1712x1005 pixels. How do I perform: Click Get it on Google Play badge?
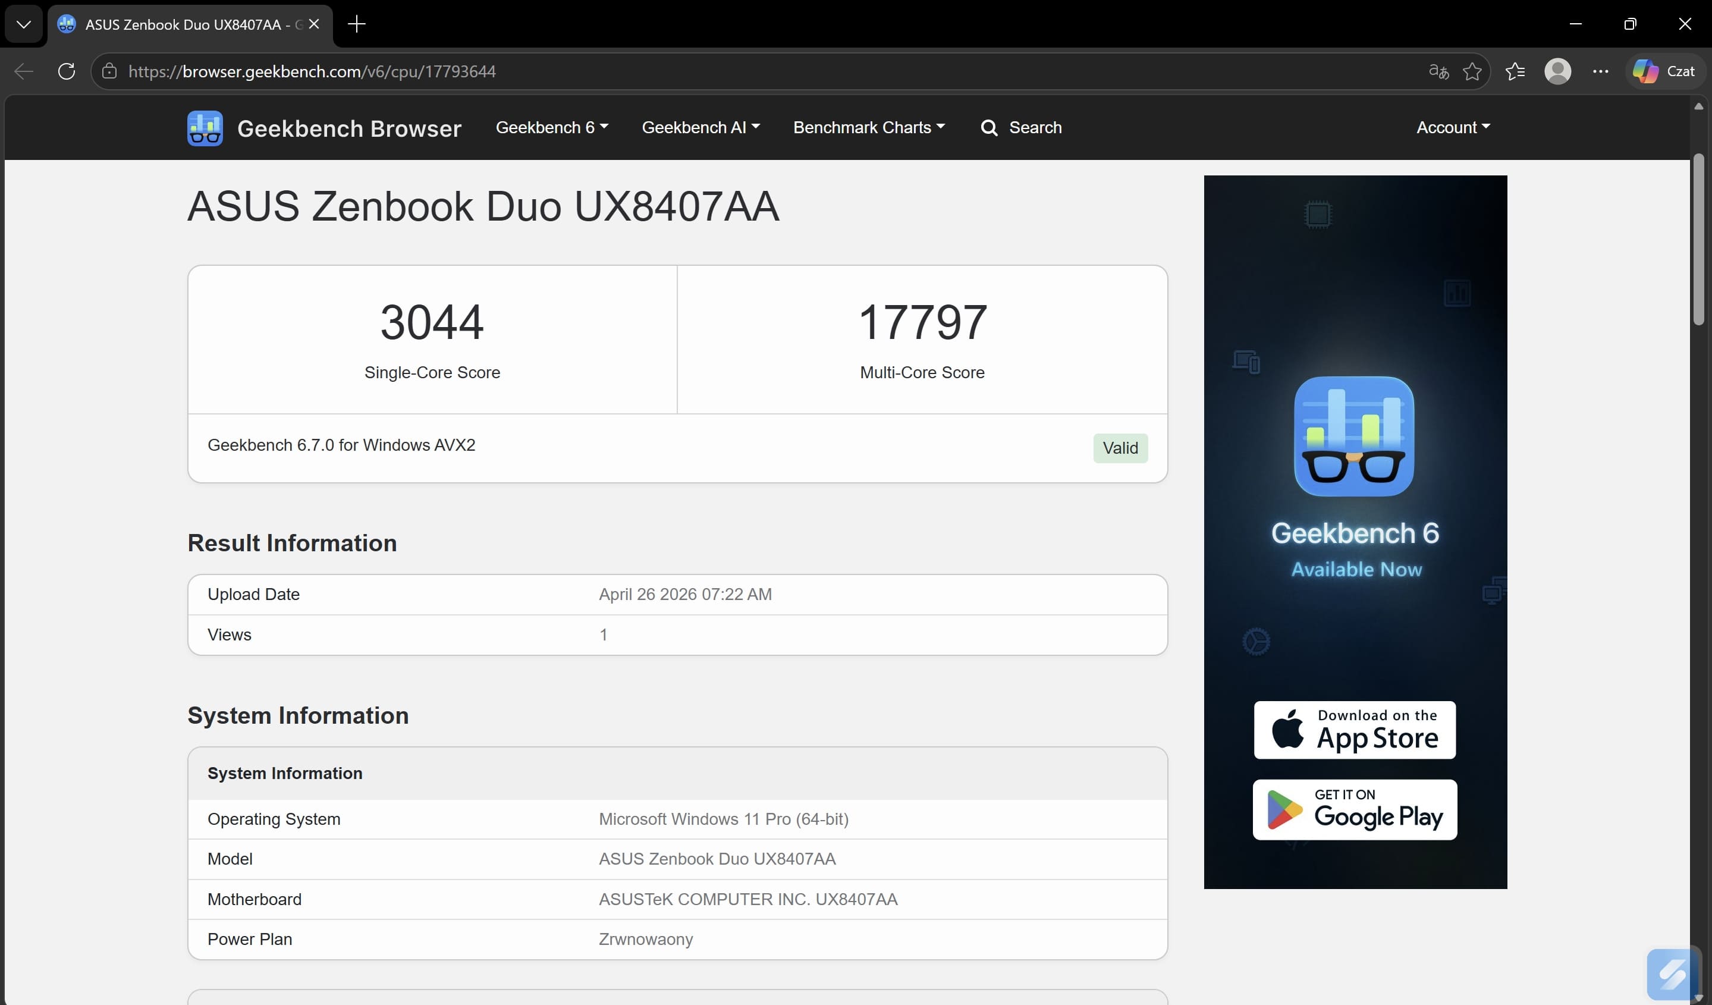click(1354, 809)
